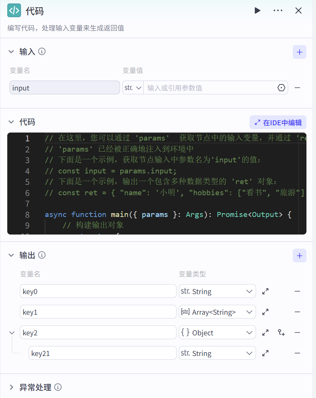Add a child field to key2
316x398 pixels.
click(281, 333)
